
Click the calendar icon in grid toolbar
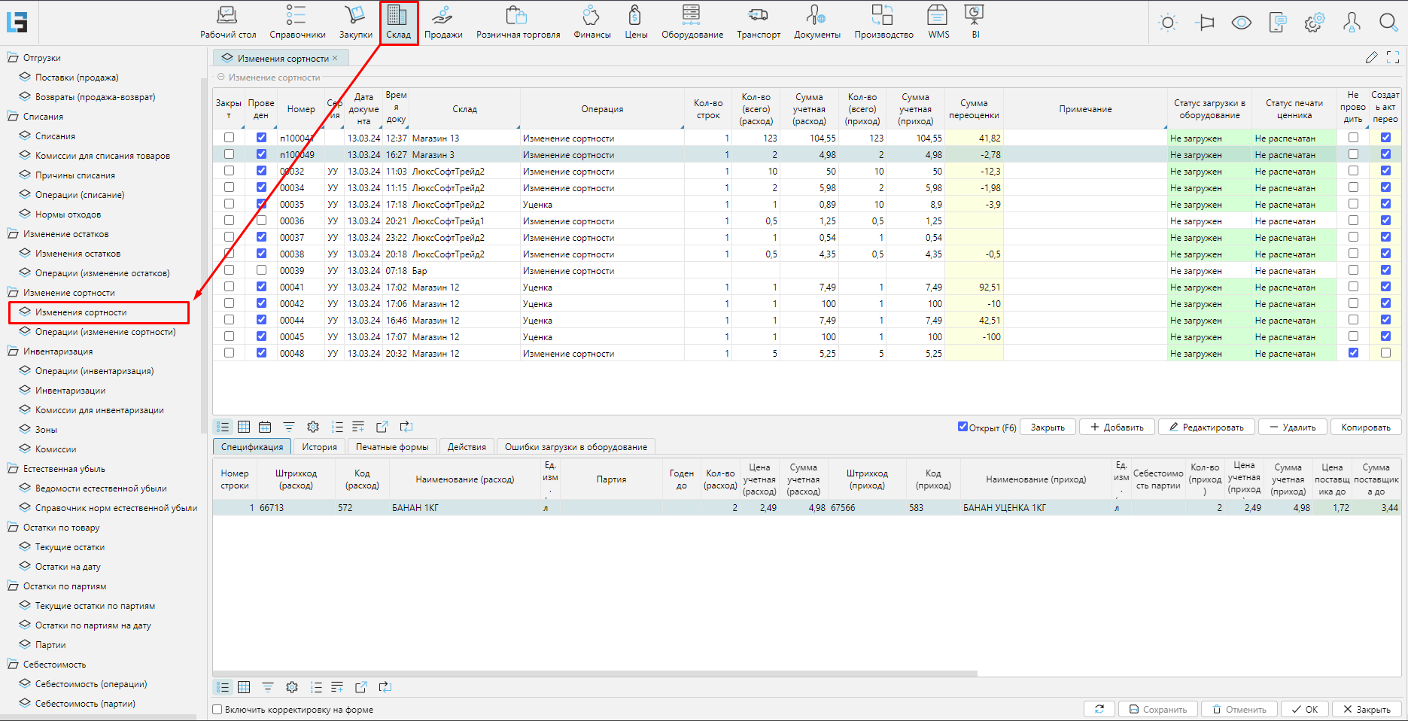pyautogui.click(x=265, y=427)
